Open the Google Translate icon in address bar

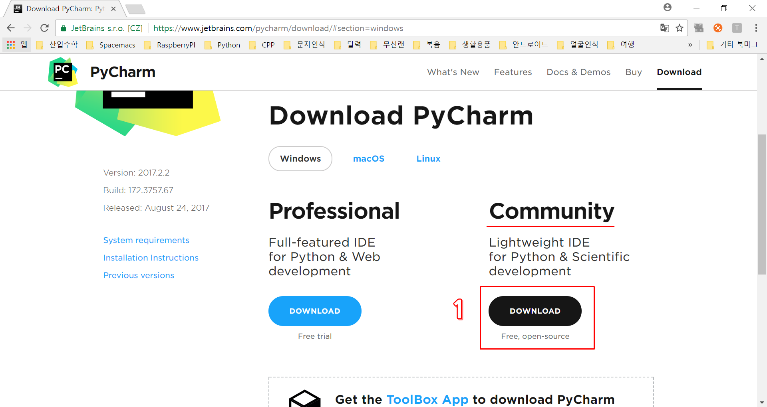664,28
